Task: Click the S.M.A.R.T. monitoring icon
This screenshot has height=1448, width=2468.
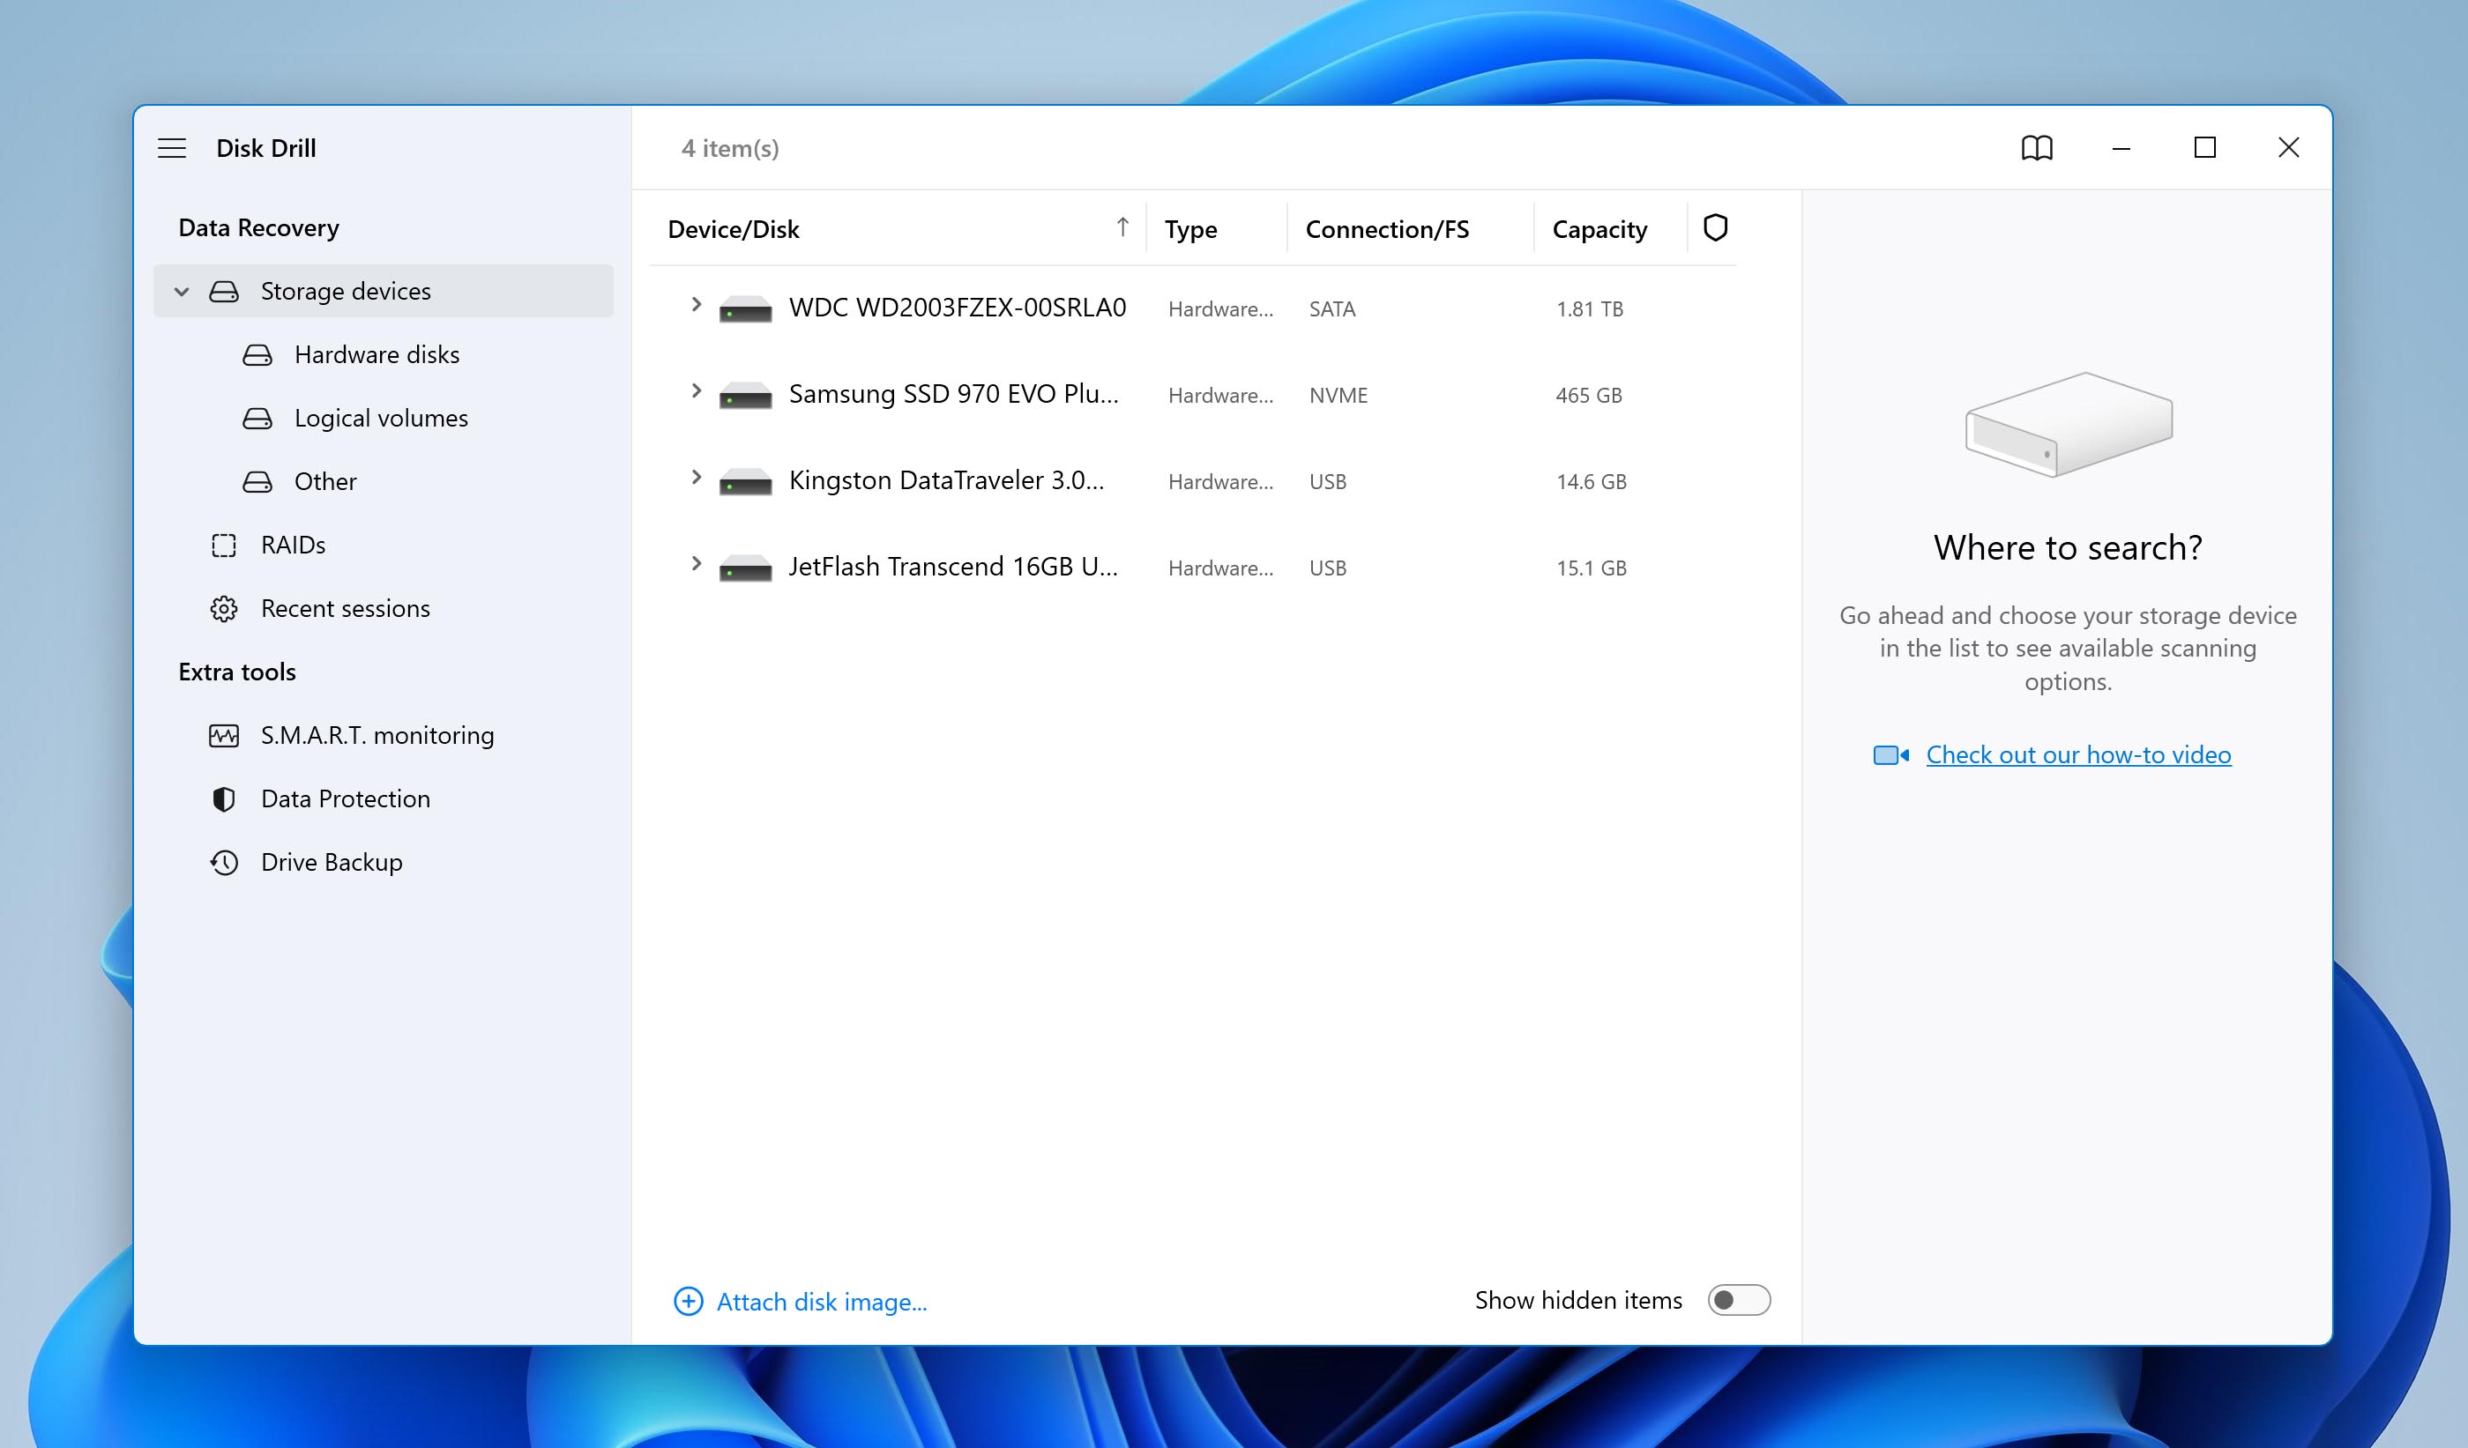Action: pyautogui.click(x=222, y=734)
